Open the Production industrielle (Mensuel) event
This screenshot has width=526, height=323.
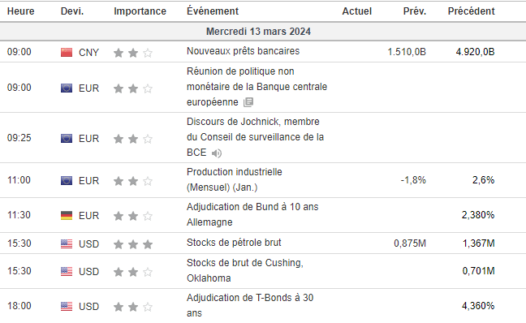coord(234,179)
